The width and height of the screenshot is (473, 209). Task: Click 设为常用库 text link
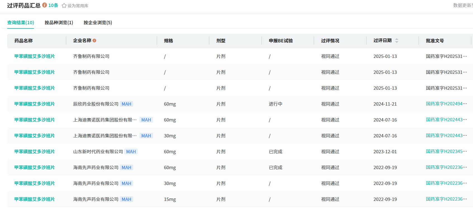click(78, 6)
